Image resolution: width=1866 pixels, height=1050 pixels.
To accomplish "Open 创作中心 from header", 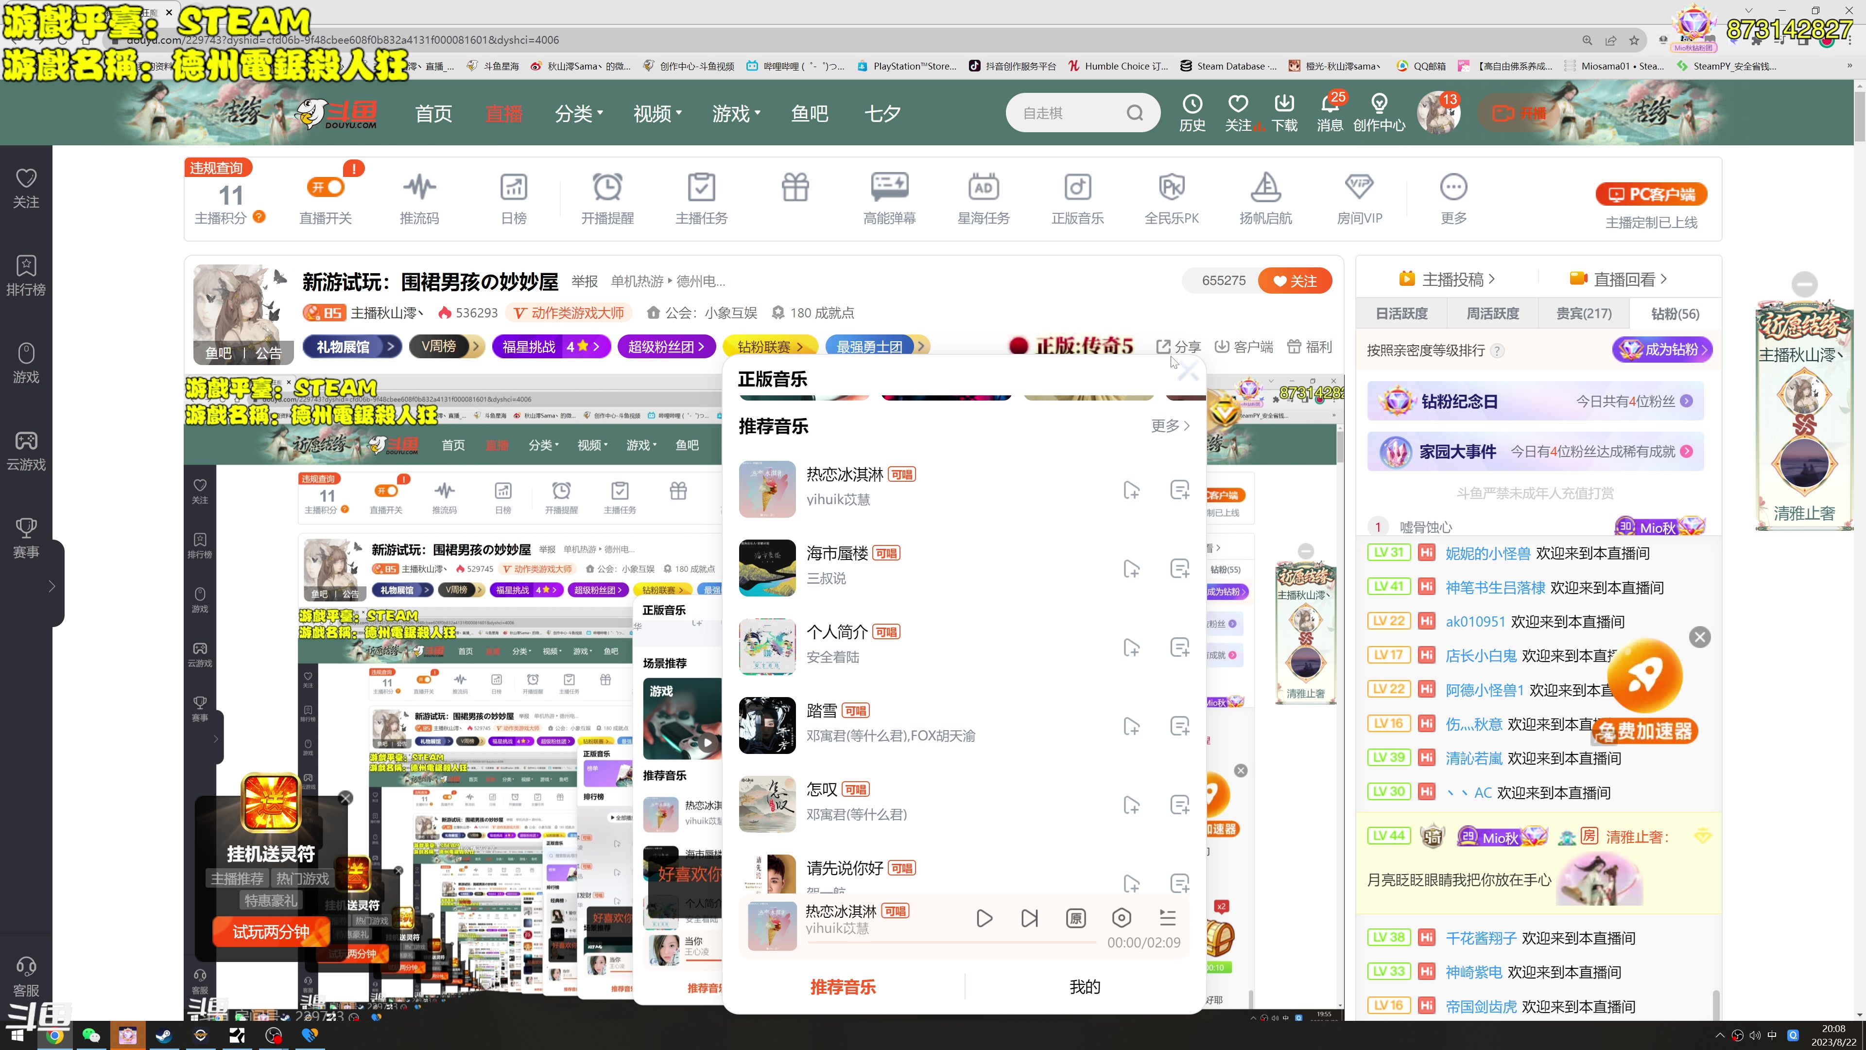I will click(x=1379, y=113).
